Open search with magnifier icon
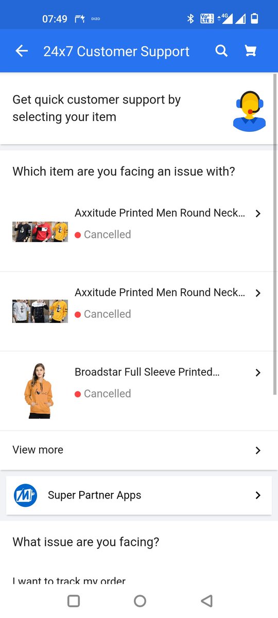Screen dimensions: 278x618 pos(221,51)
